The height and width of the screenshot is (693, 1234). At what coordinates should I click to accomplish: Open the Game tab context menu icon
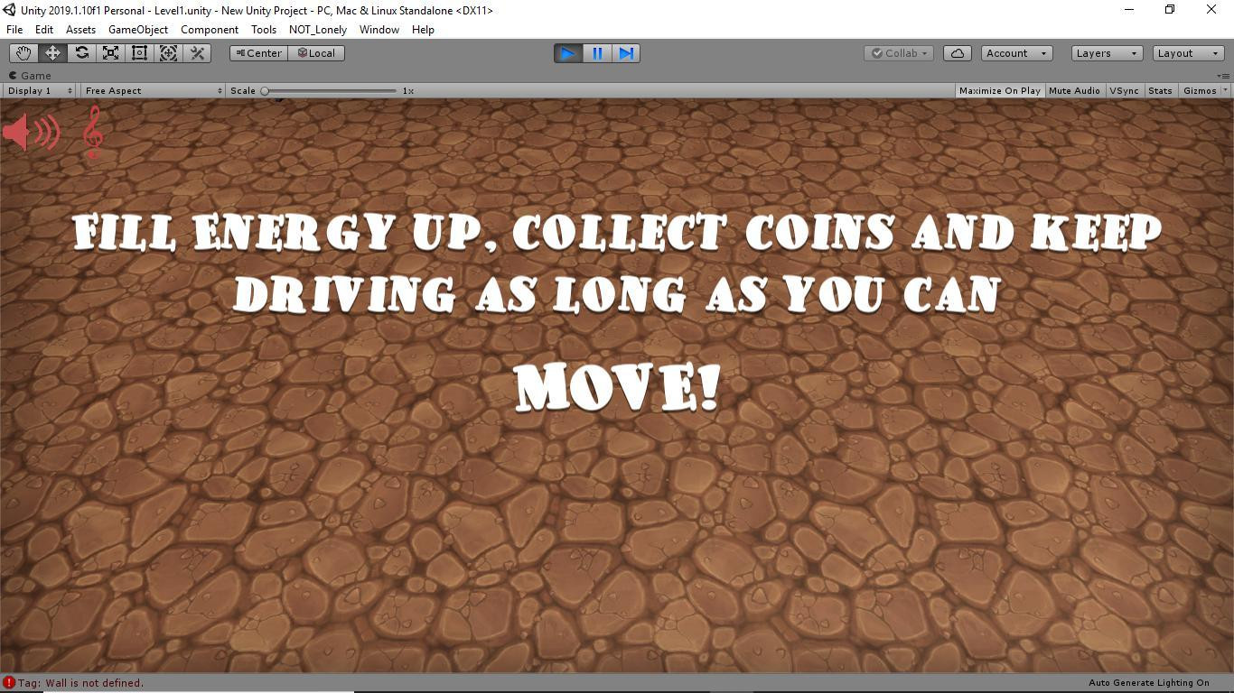1222,76
